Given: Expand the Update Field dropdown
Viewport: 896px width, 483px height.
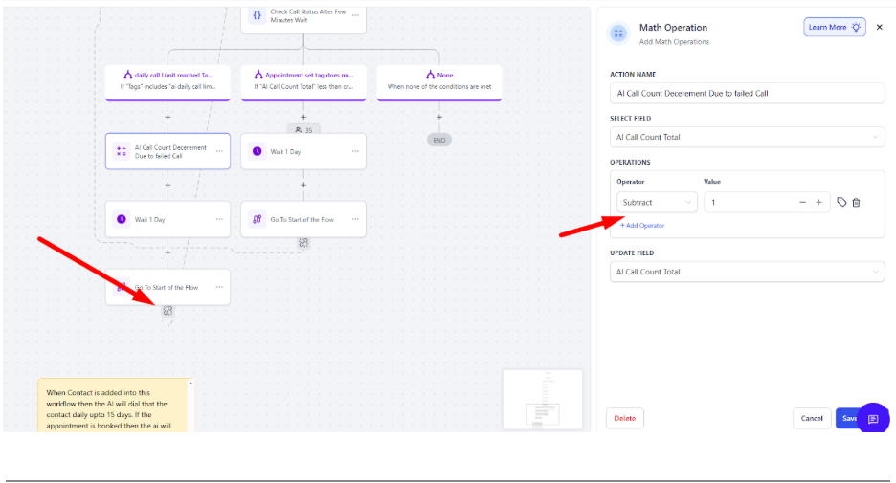Looking at the screenshot, I should coord(747,272).
